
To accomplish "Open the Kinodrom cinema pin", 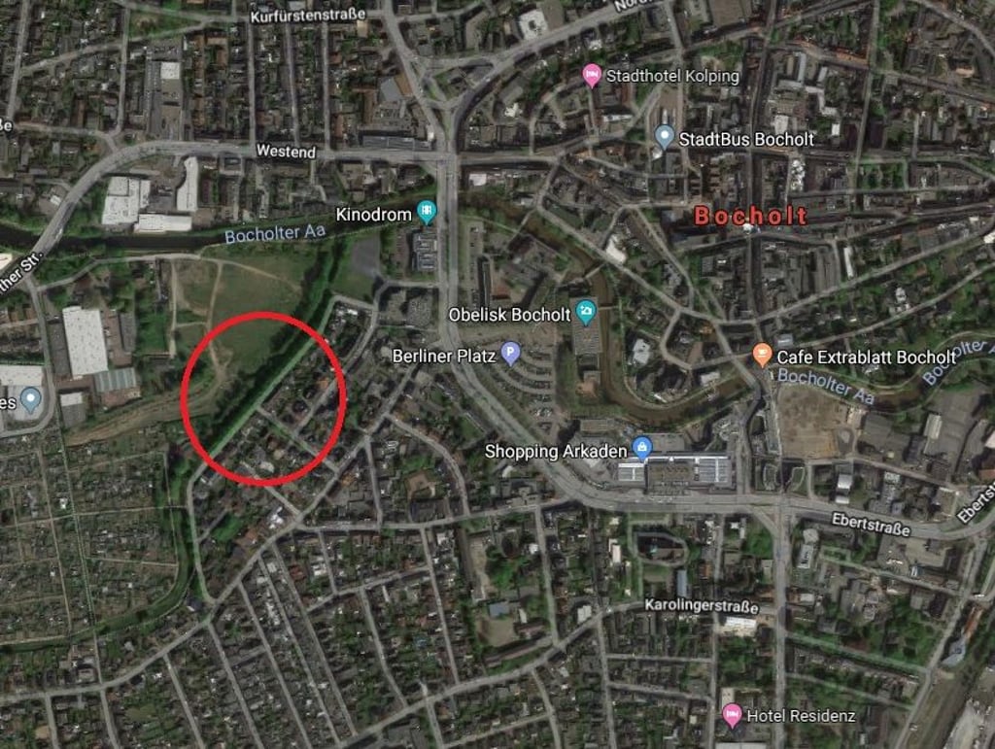I will (427, 211).
